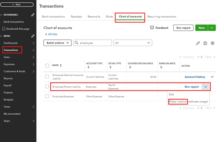Click the pencil icon beside MENU
Viewport: 217px width, 142px height.
[33, 36]
